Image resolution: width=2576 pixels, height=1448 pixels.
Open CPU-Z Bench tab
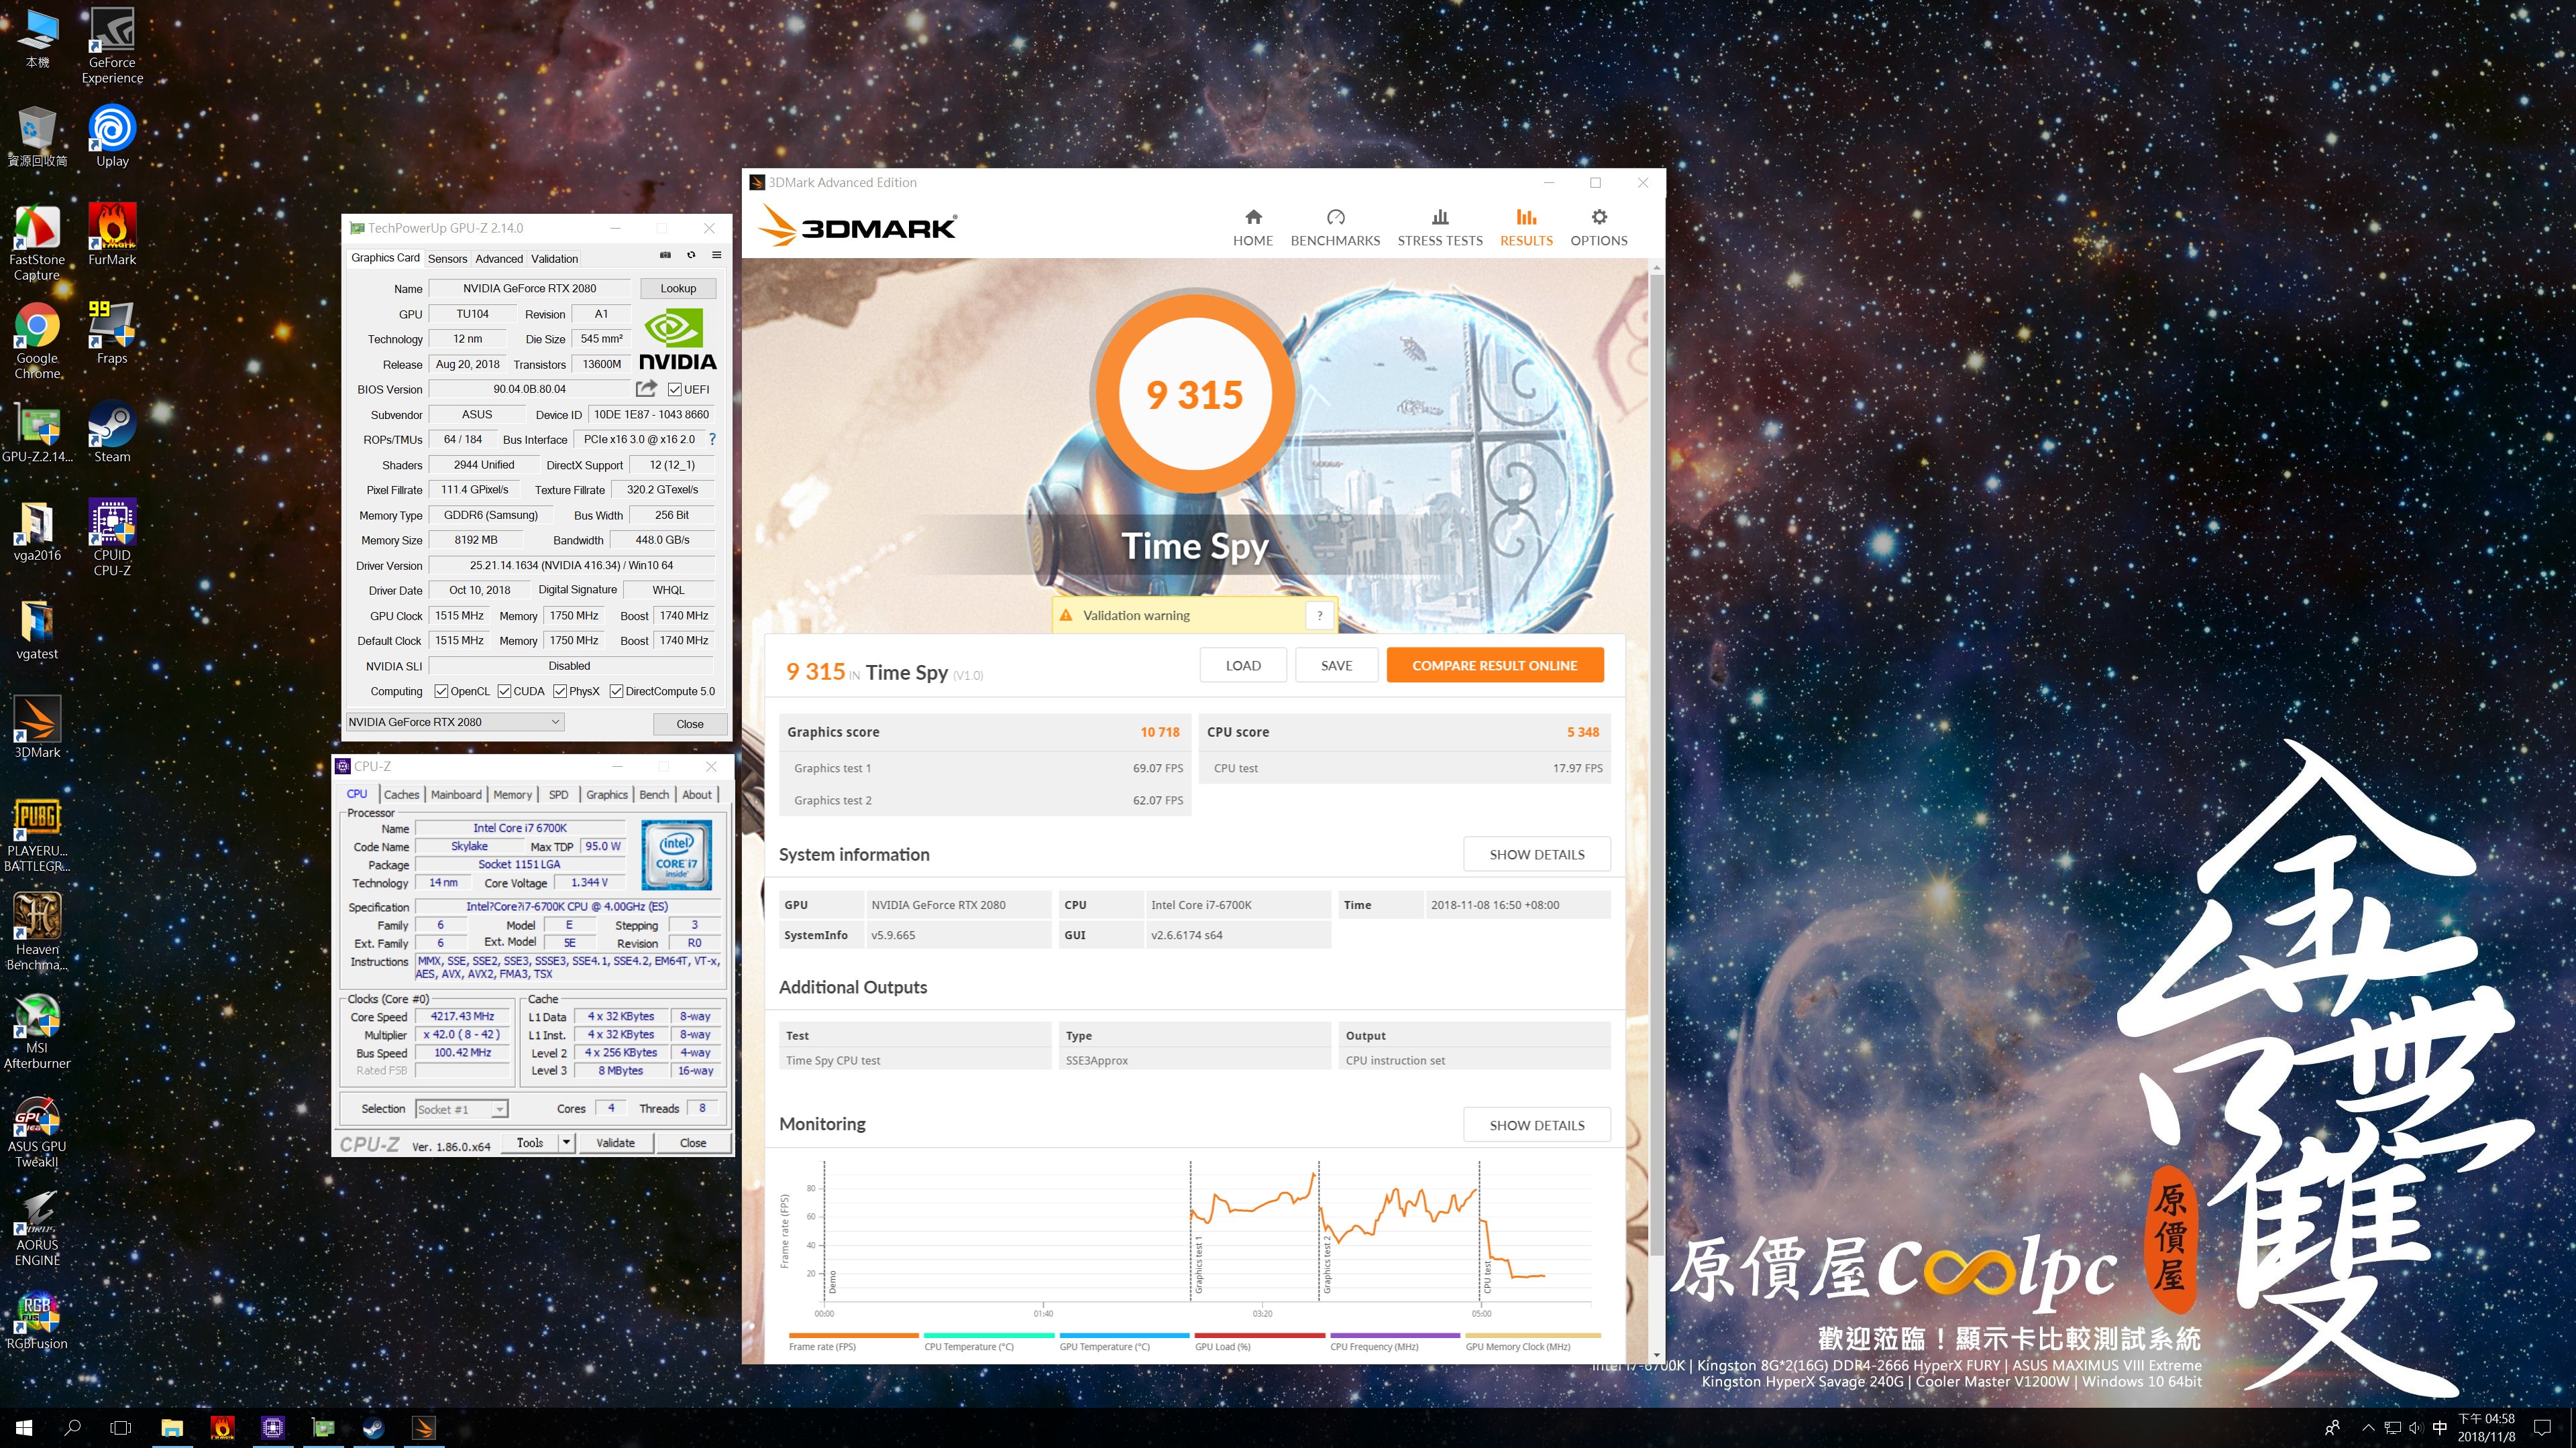pos(654,794)
